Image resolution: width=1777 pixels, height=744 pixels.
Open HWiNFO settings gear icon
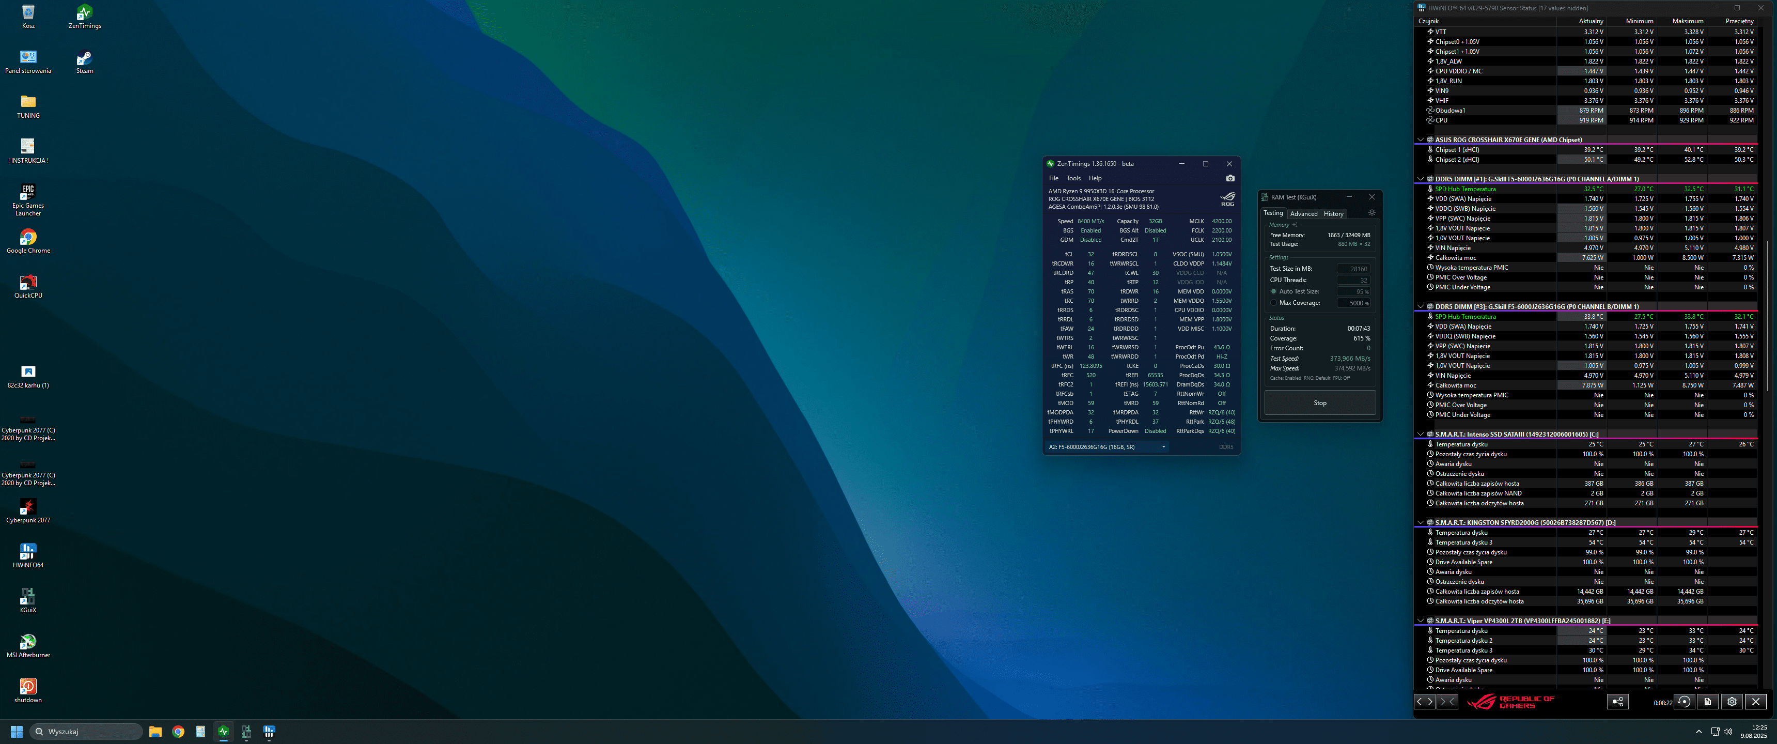click(1732, 702)
